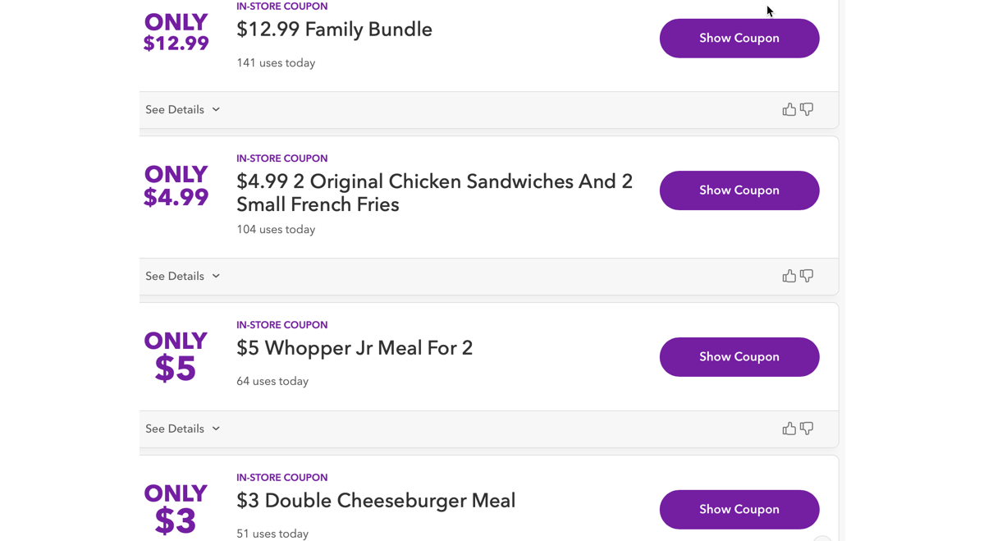Show coupon for $12.99 Family Bundle
1002x541 pixels.
click(739, 39)
